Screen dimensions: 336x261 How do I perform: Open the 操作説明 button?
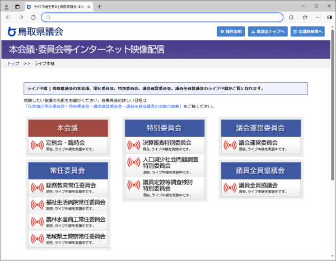point(231,31)
